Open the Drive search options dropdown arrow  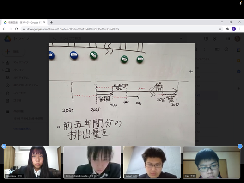pyautogui.click(x=181, y=38)
